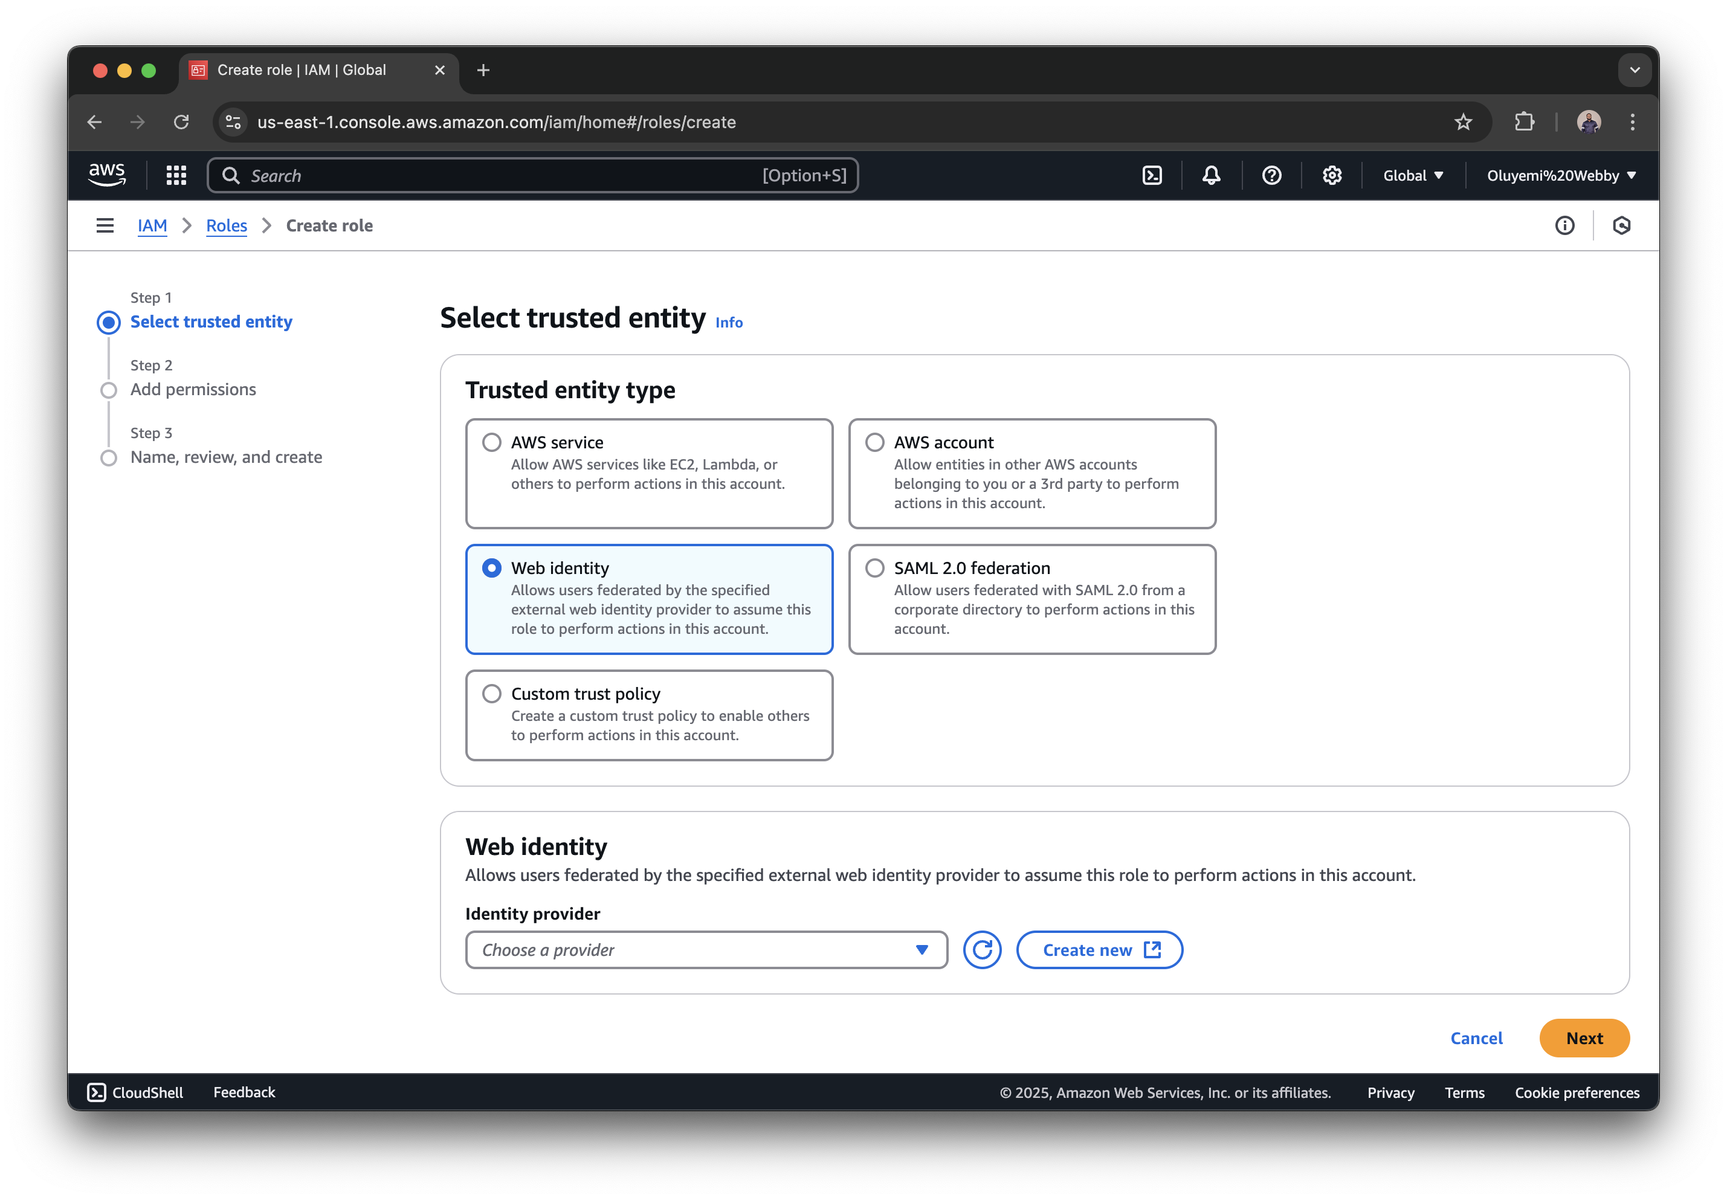Click the Roles breadcrumb link
The height and width of the screenshot is (1200, 1727).
click(227, 225)
